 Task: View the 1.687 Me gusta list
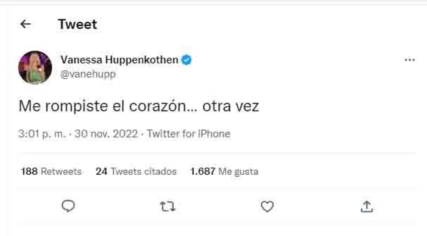coord(224,171)
